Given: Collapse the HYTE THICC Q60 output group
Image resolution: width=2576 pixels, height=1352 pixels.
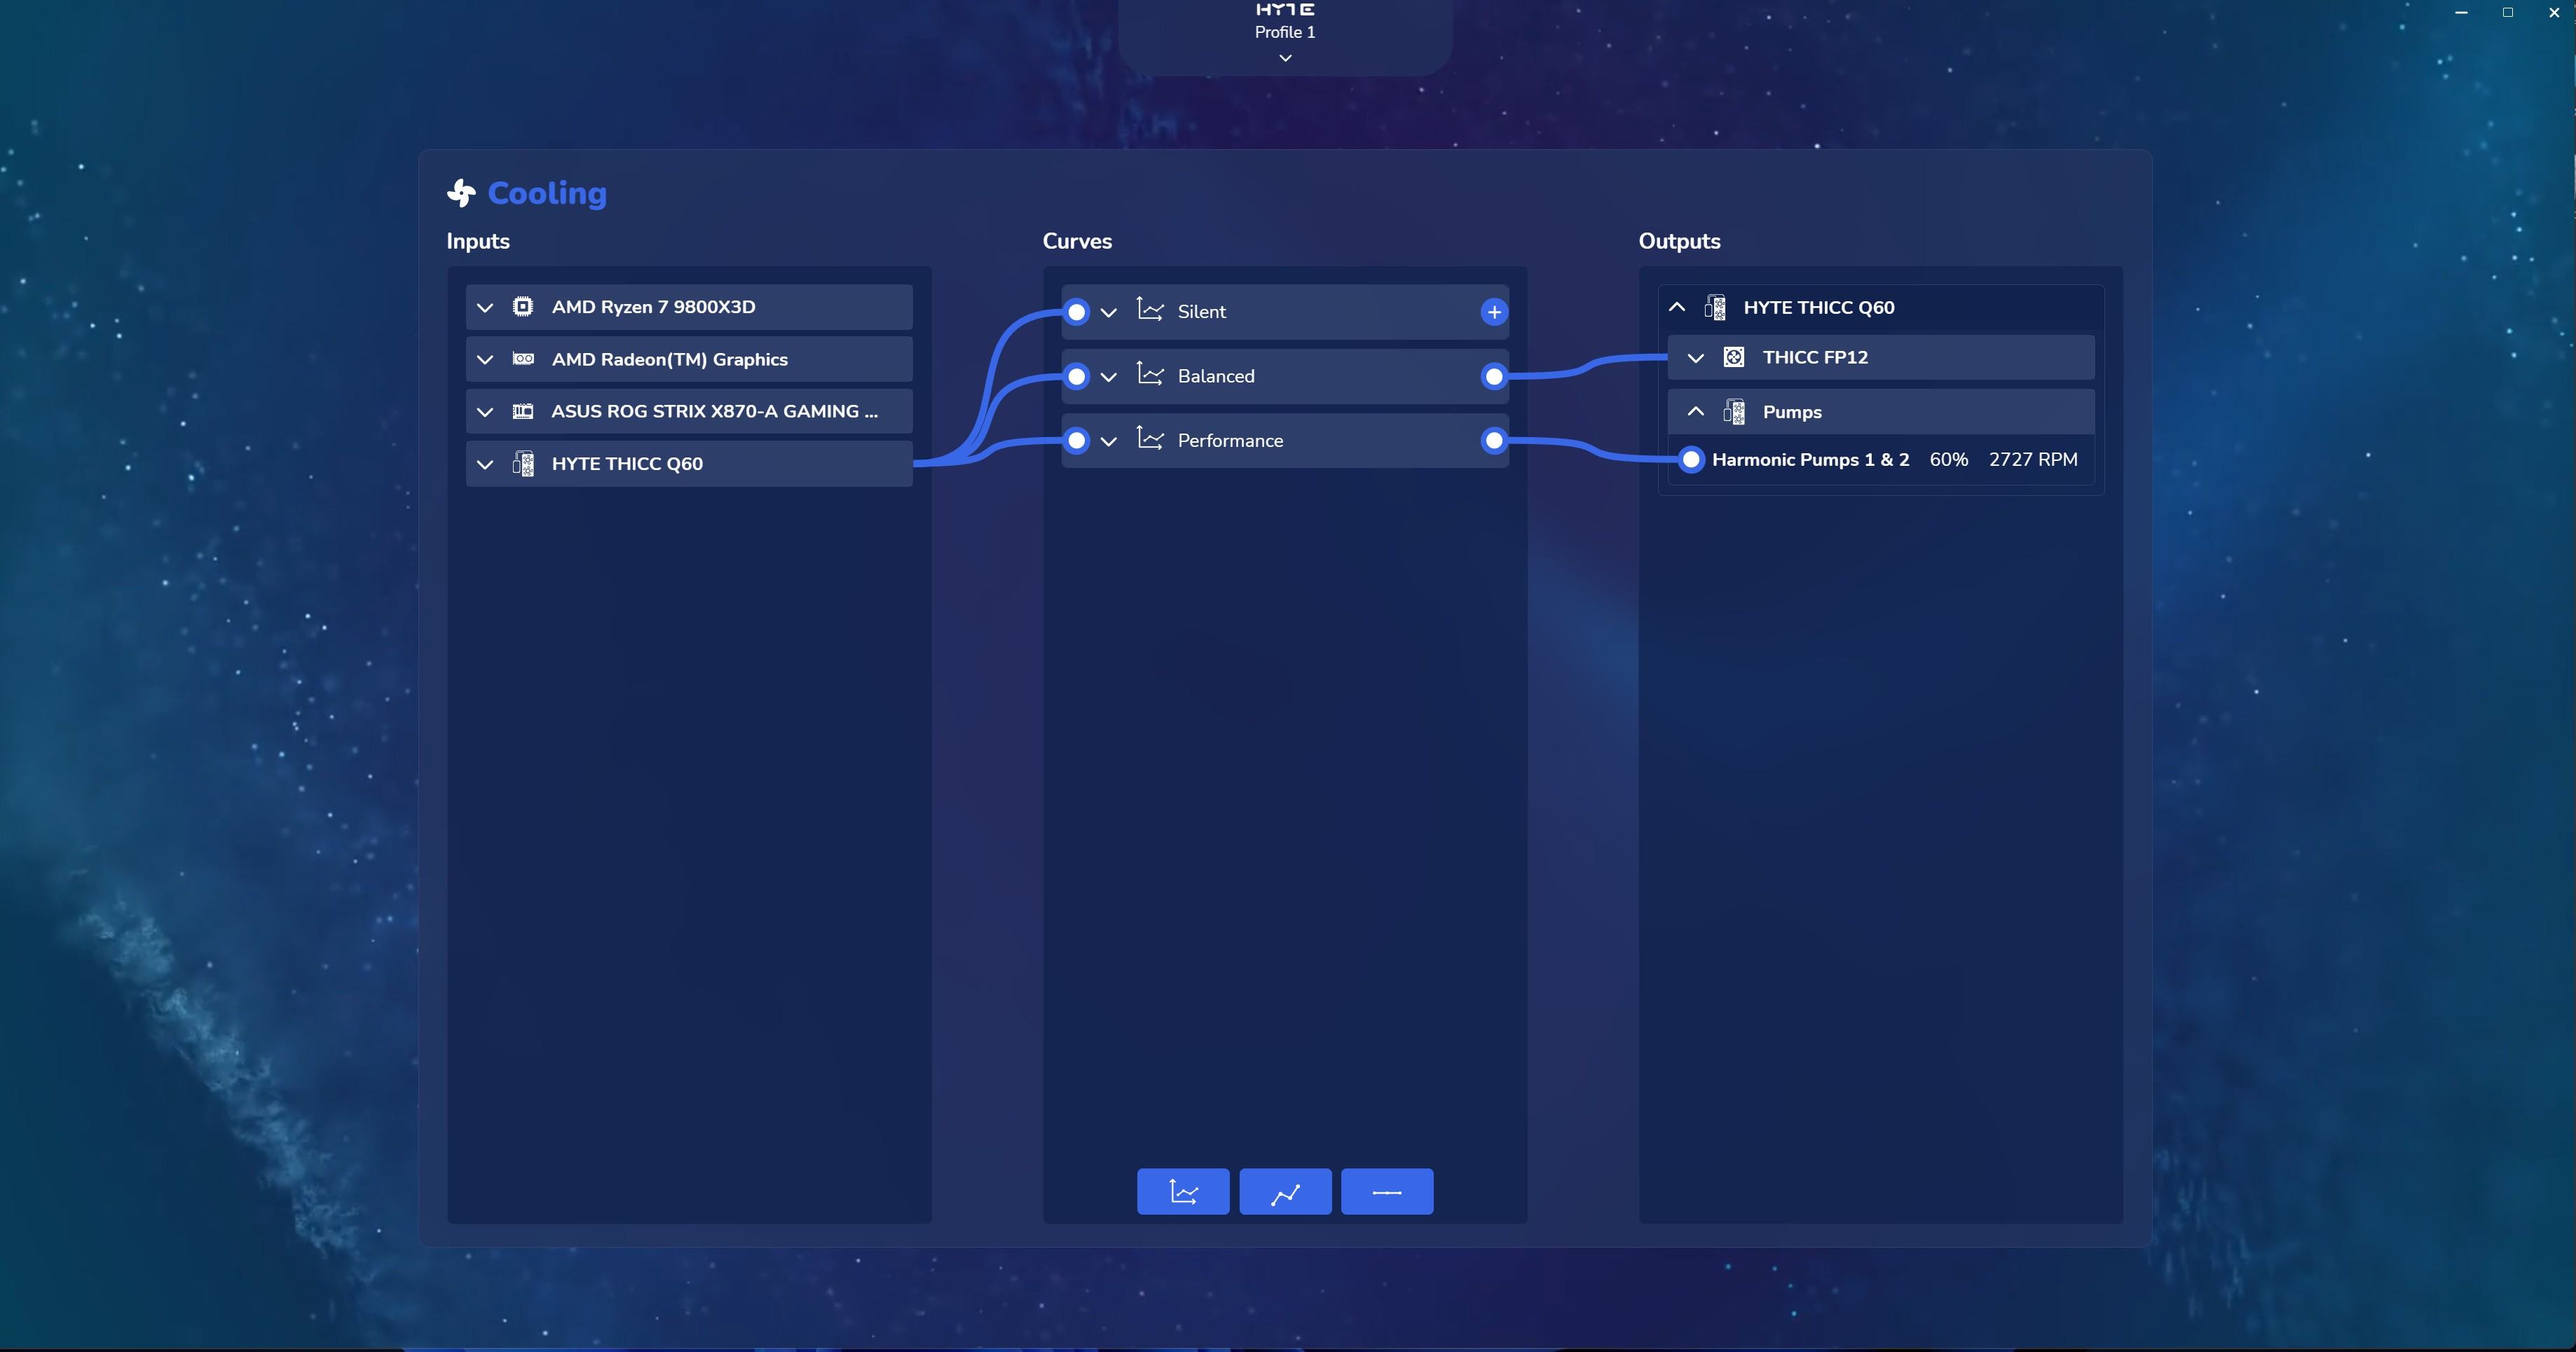Looking at the screenshot, I should coord(1677,307).
